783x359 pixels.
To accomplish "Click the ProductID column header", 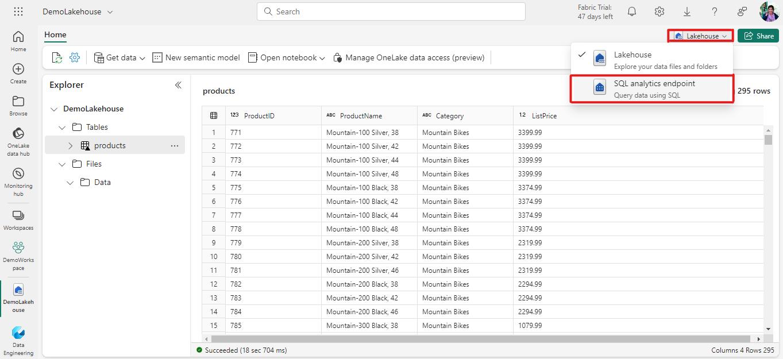I will pos(273,115).
